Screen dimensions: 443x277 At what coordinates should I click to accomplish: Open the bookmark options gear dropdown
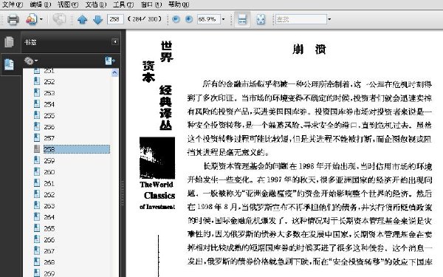pos(30,61)
